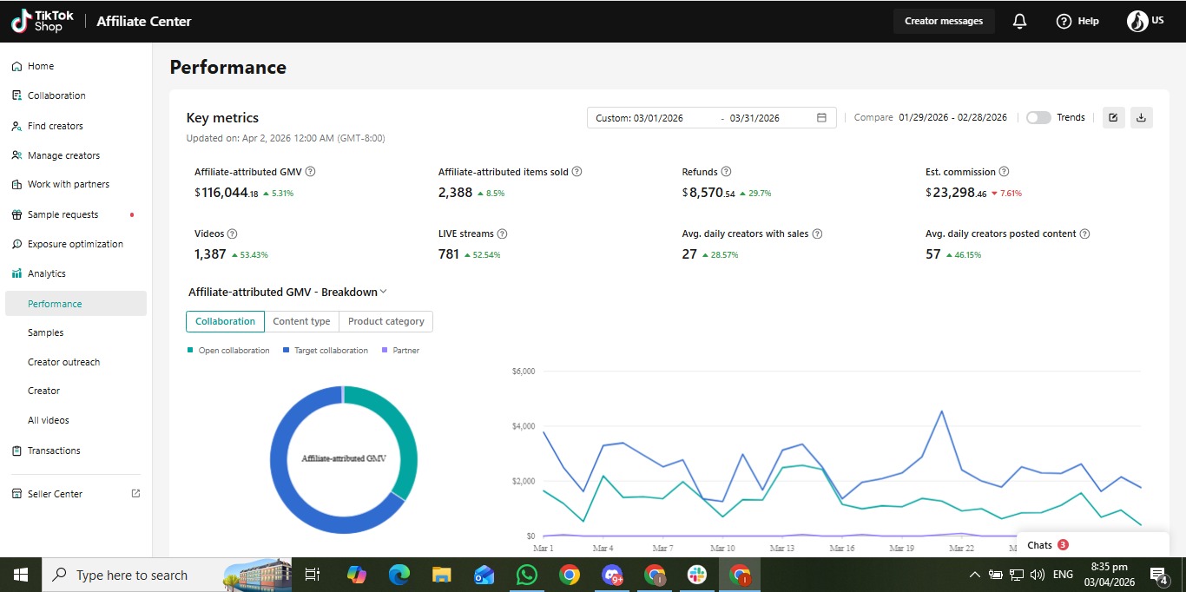Open the Seller Center external link icon
The width and height of the screenshot is (1186, 592).
click(135, 494)
